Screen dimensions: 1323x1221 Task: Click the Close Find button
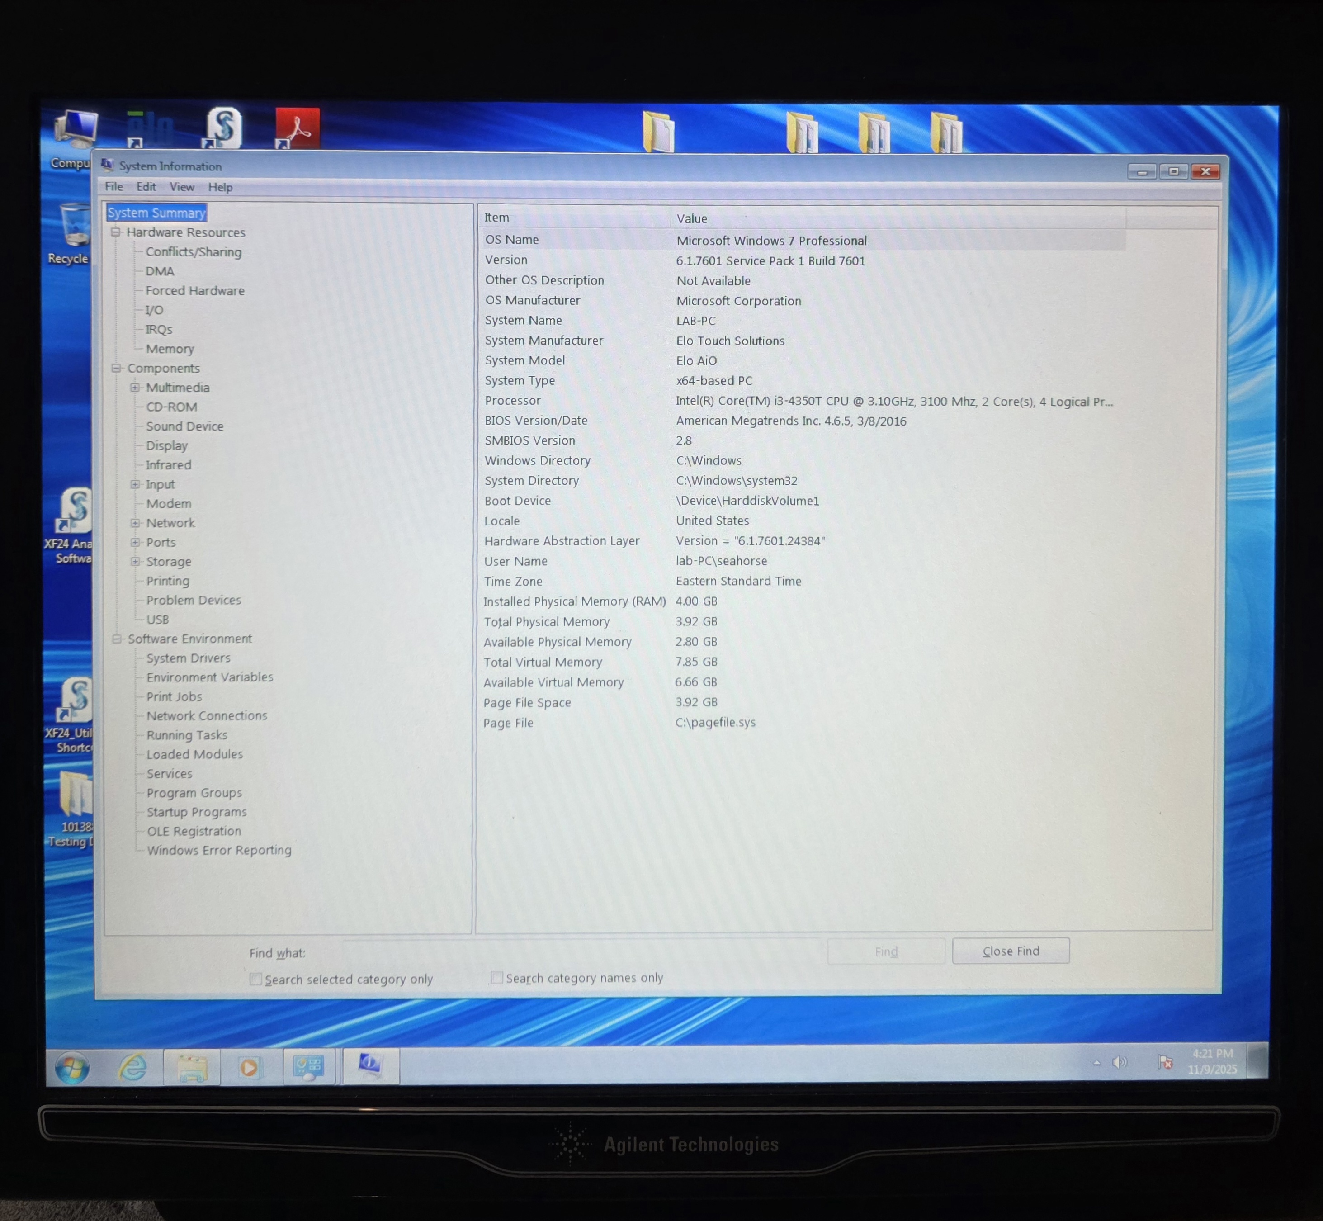click(x=1010, y=950)
